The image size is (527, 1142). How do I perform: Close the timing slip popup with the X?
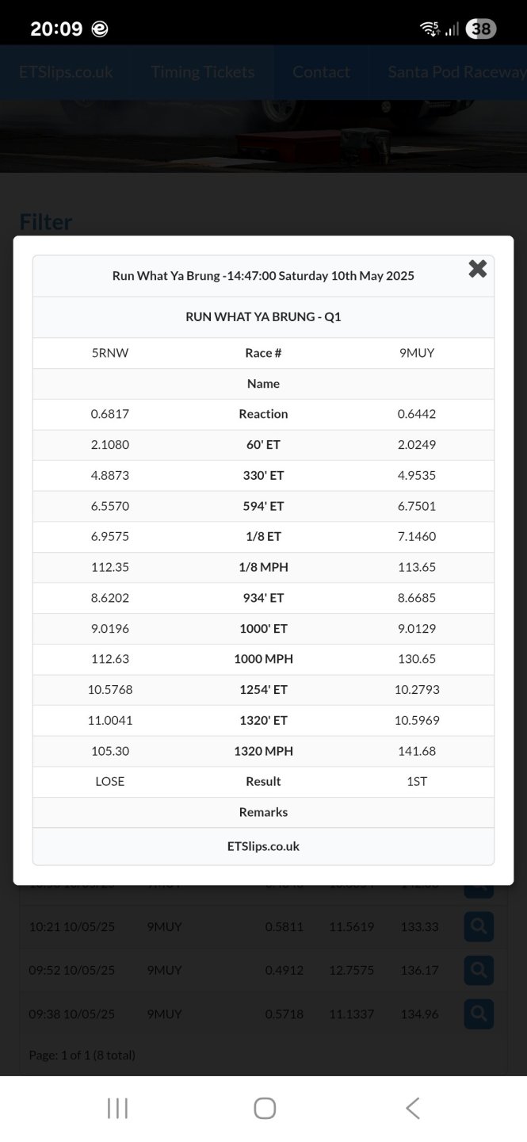(477, 269)
